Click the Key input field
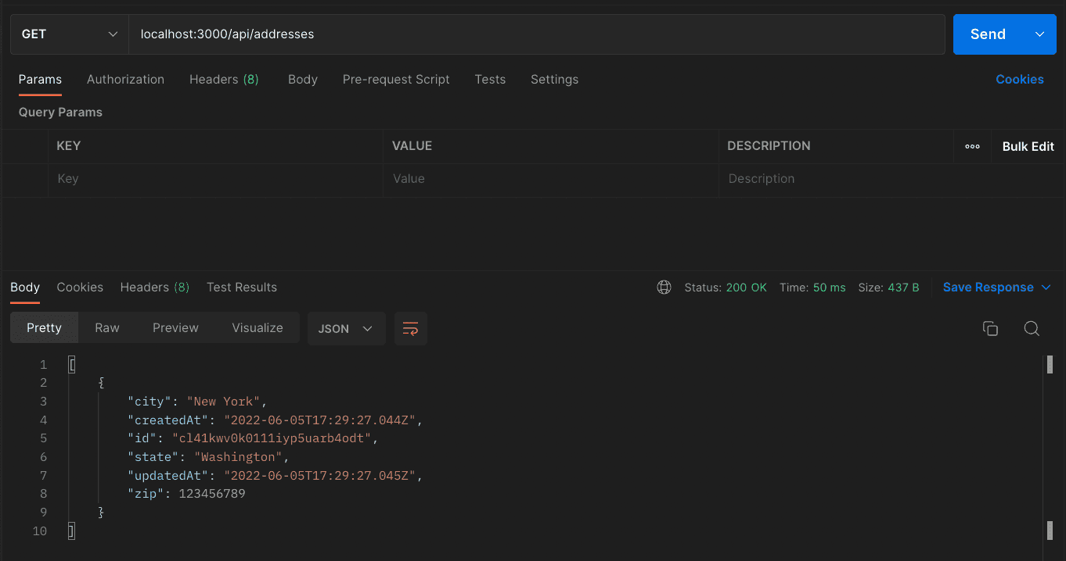 point(215,179)
